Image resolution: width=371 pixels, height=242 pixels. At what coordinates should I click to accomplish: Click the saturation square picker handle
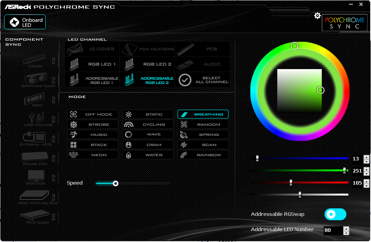(x=321, y=90)
